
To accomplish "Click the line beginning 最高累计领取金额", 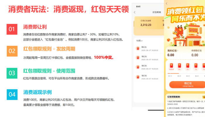I will click(49, 105).
